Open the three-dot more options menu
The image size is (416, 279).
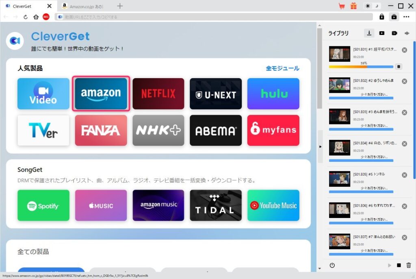(x=407, y=17)
